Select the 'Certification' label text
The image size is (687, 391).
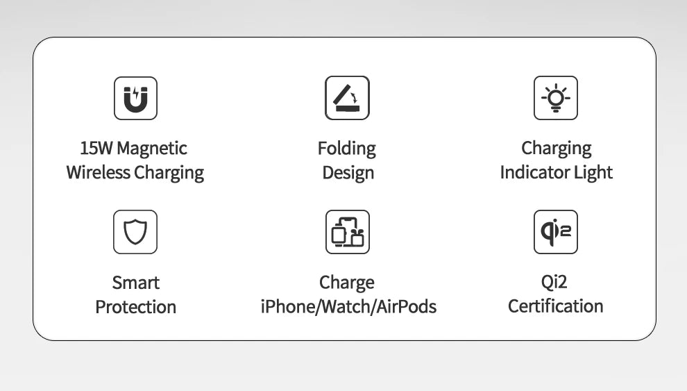556,306
